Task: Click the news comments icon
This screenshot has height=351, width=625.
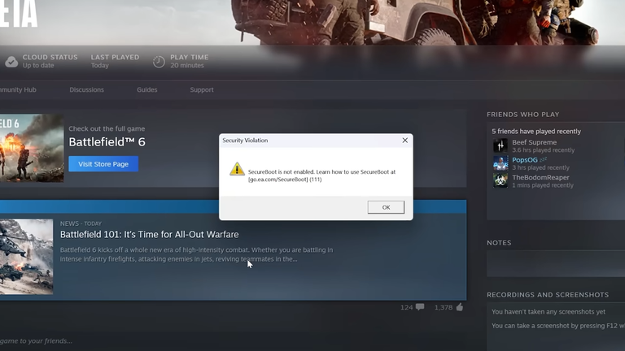Action: pyautogui.click(x=420, y=307)
